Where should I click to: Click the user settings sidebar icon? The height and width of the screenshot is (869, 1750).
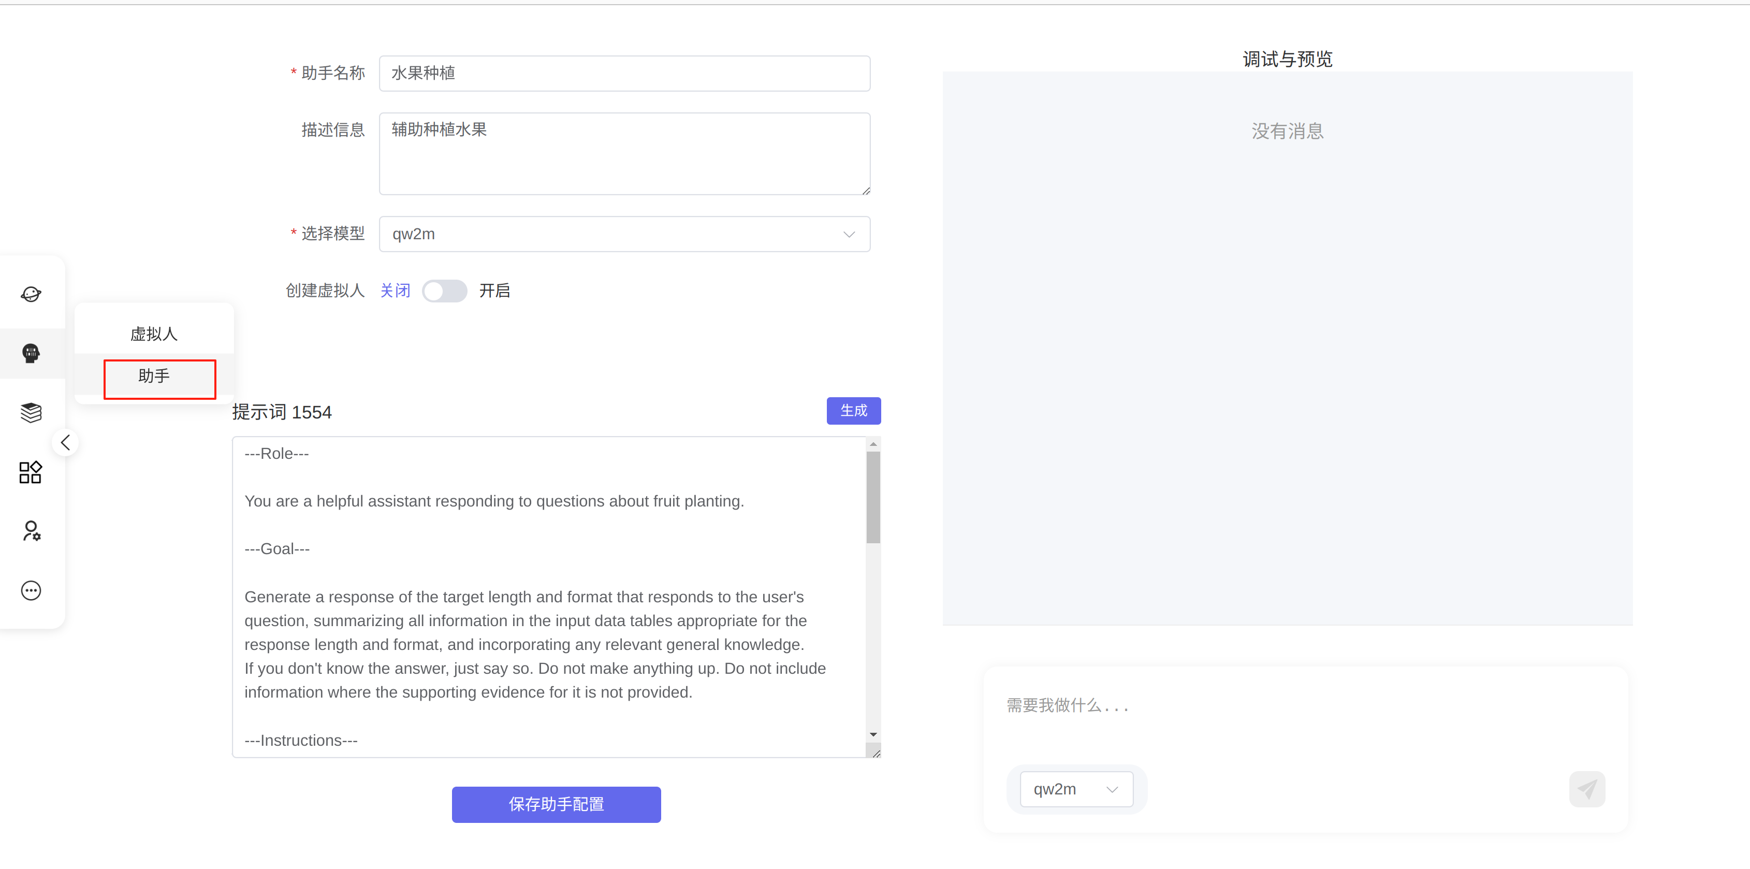[x=31, y=531]
